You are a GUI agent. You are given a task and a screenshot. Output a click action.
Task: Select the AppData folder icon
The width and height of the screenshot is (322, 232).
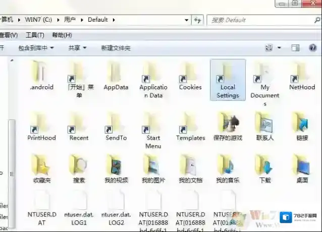116,72
